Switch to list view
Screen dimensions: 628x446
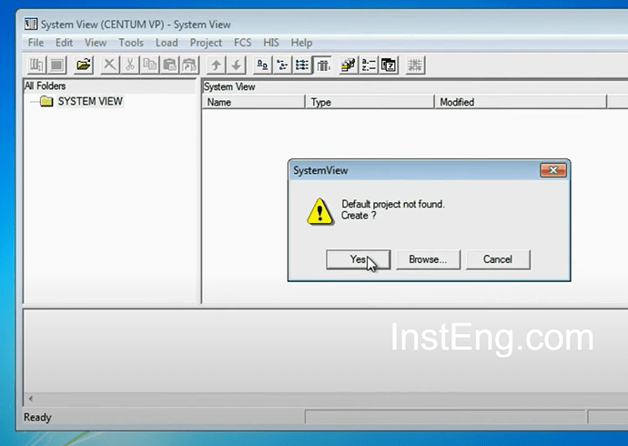tap(302, 65)
